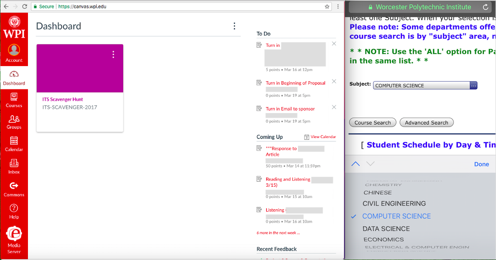Tap Done on the picker toolbar
This screenshot has width=496, height=260.
pos(482,164)
